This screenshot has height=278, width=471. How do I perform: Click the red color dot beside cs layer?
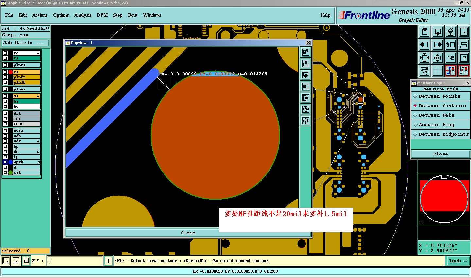point(10,72)
